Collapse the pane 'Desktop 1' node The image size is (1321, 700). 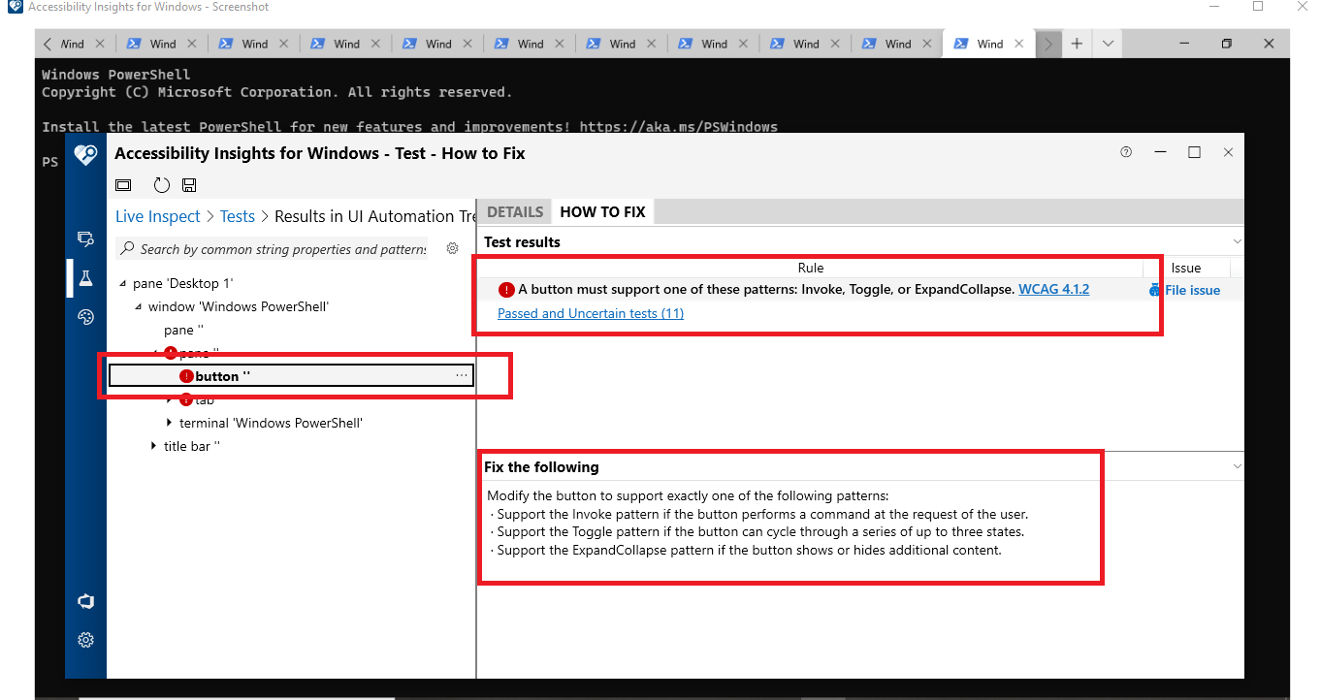point(123,284)
